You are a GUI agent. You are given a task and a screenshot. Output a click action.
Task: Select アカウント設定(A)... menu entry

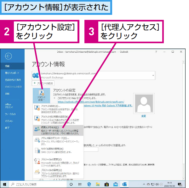[x=58, y=109]
